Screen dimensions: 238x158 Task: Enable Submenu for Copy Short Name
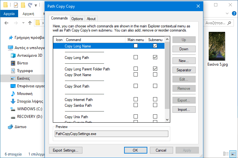(155, 75)
